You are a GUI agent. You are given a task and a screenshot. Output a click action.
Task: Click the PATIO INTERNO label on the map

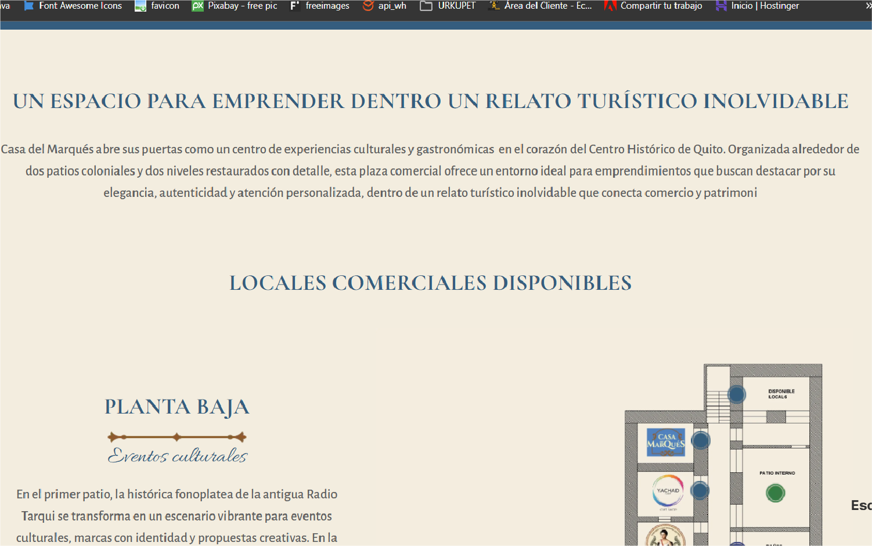pyautogui.click(x=777, y=473)
